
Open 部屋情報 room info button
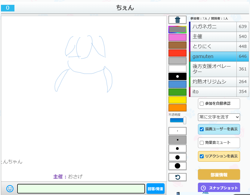[x=219, y=175]
